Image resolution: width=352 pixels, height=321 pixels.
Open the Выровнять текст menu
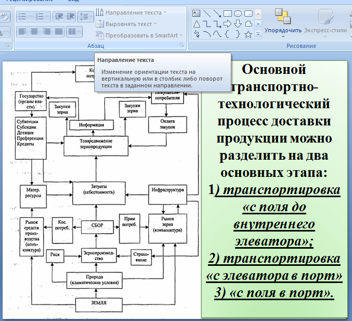[x=126, y=24]
